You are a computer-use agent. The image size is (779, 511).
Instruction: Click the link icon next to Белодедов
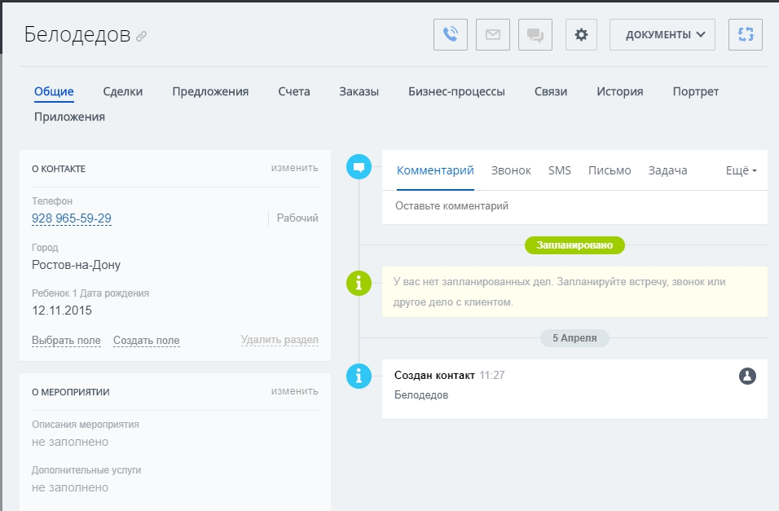click(x=142, y=37)
